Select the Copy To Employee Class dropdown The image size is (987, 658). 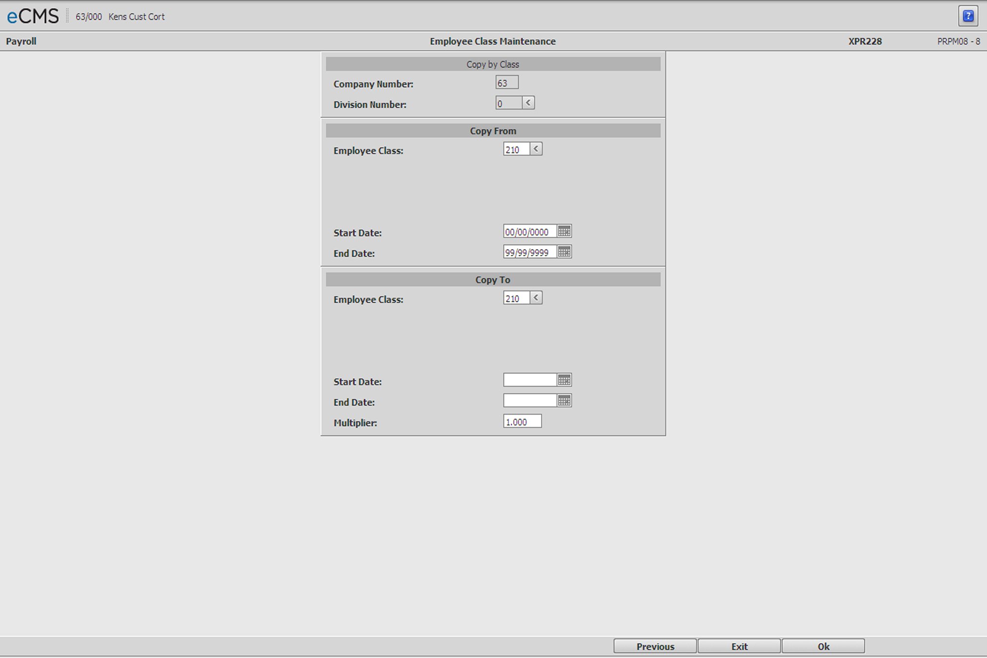click(x=535, y=297)
